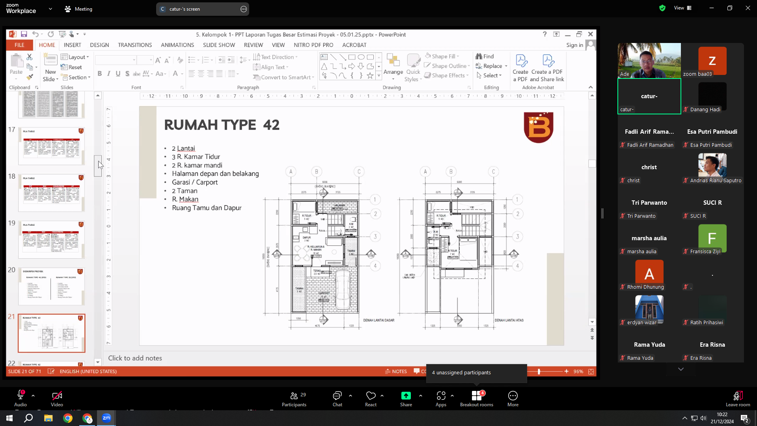Viewport: 757px width, 426px height.
Task: Open Zoom React emoji menu
Action: tap(371, 399)
